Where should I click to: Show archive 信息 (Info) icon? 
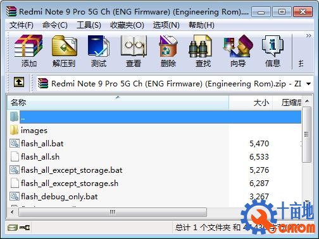pyautogui.click(x=273, y=46)
